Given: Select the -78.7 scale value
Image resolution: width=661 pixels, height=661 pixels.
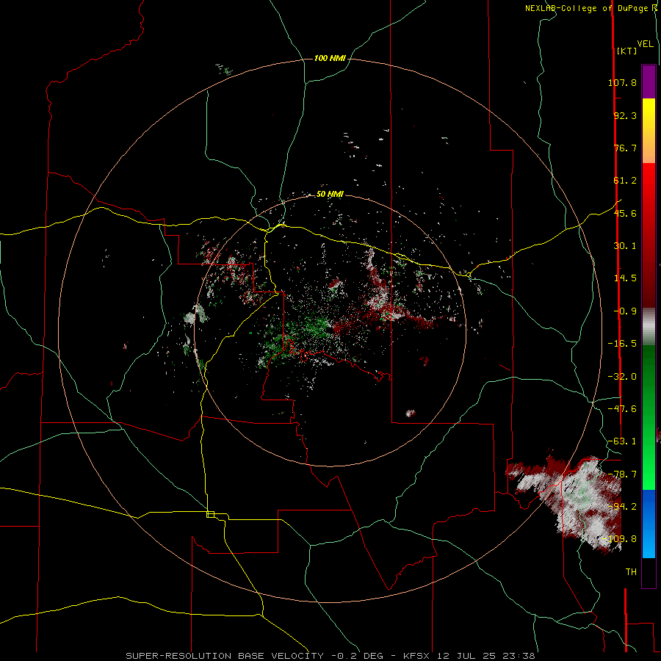Looking at the screenshot, I should [x=622, y=474].
